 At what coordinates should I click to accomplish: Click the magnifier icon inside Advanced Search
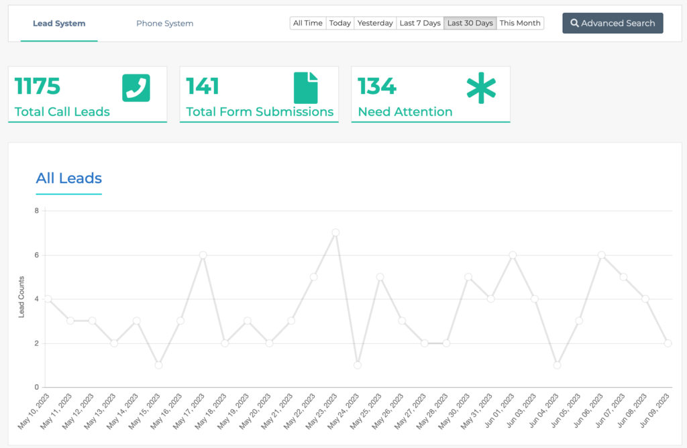pyautogui.click(x=575, y=22)
